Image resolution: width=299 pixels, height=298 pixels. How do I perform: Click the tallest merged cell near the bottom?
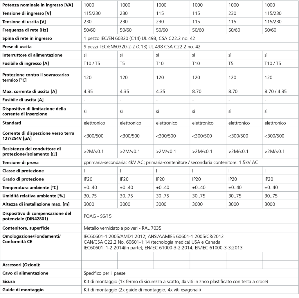pyautogui.click(x=190, y=242)
